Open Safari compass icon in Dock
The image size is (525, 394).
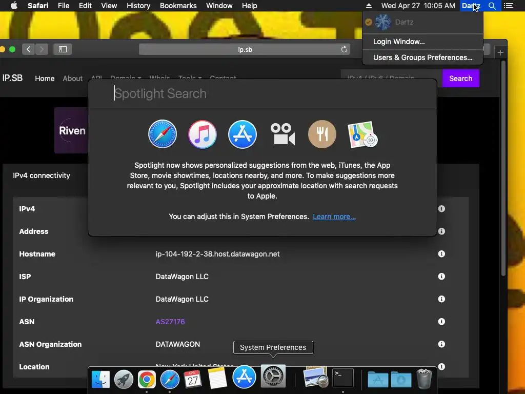coord(170,379)
